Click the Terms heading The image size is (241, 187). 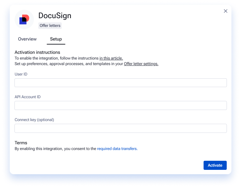pyautogui.click(x=21, y=143)
